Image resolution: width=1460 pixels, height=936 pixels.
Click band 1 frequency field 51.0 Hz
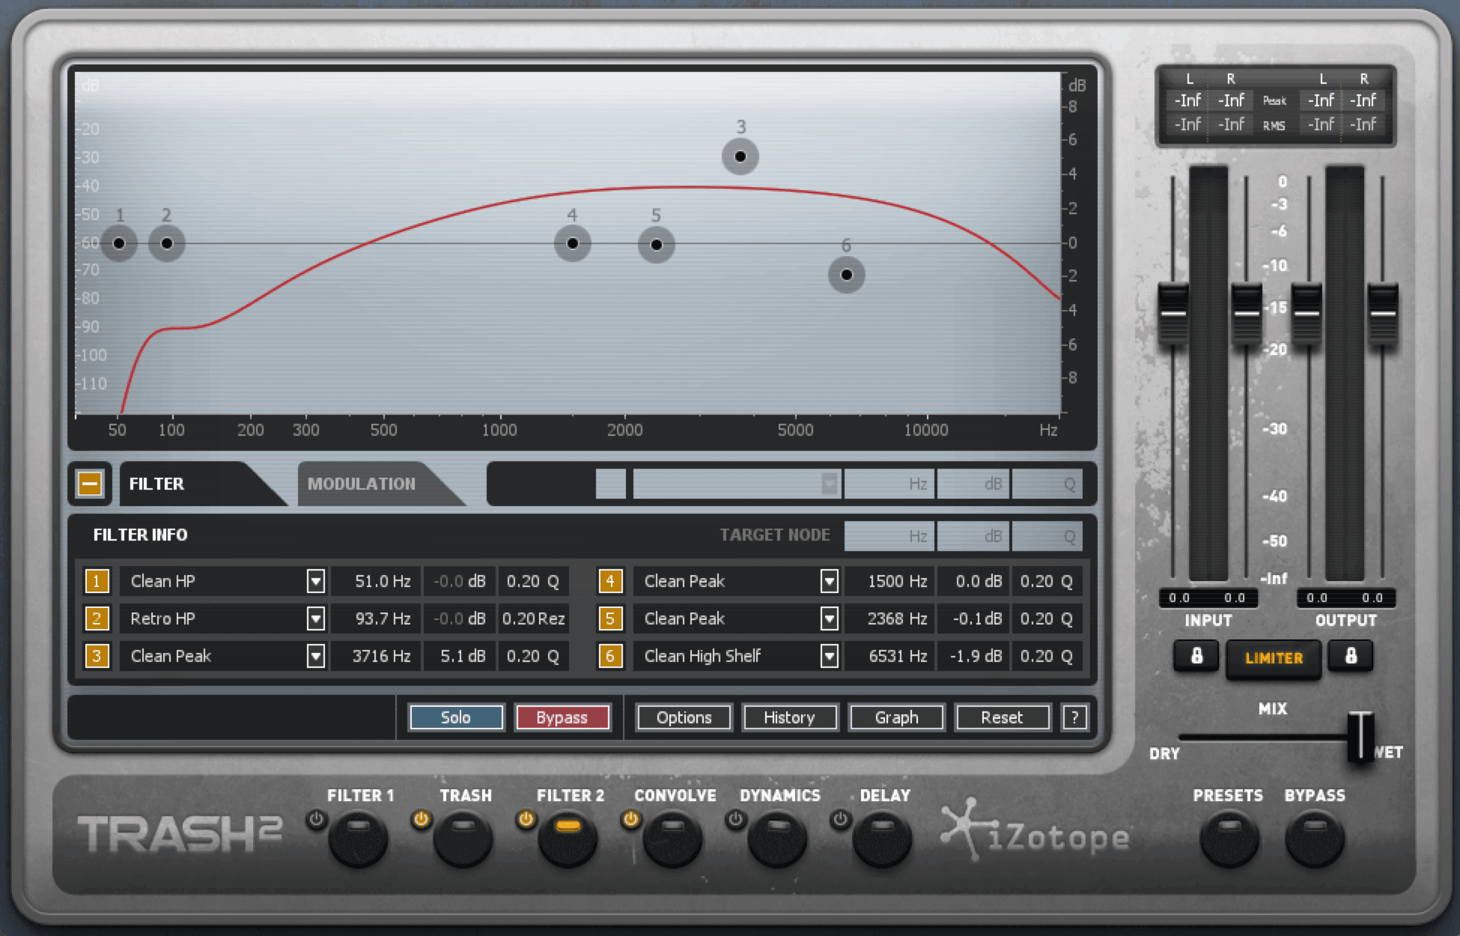point(376,581)
